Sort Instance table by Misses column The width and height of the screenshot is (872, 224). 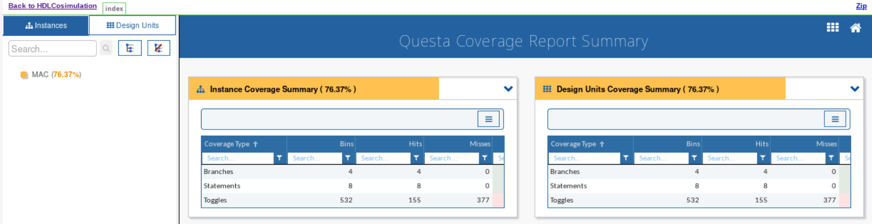pos(458,144)
